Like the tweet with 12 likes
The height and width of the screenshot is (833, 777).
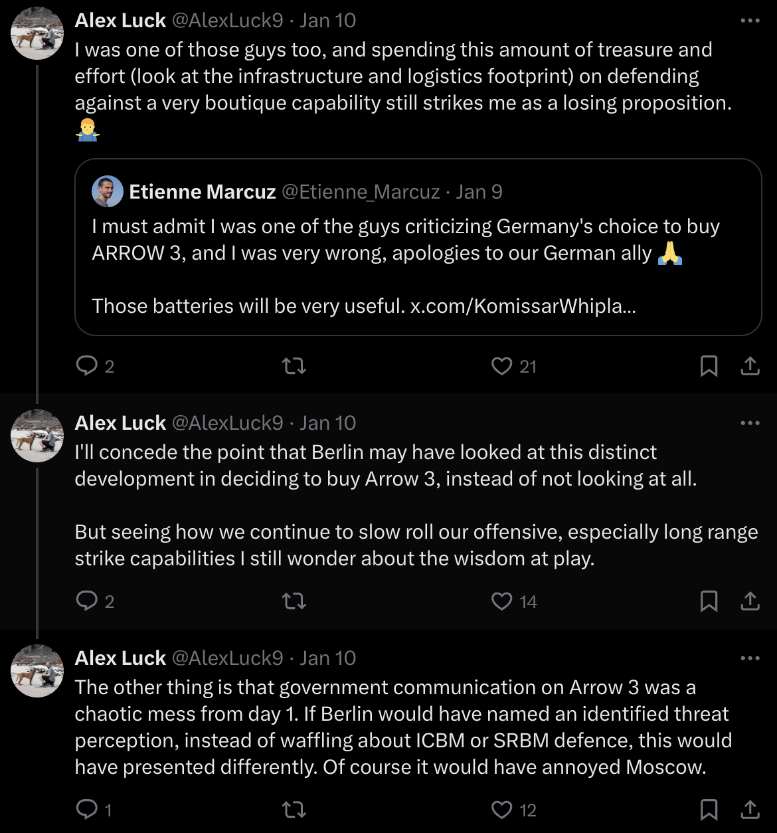pos(501,809)
